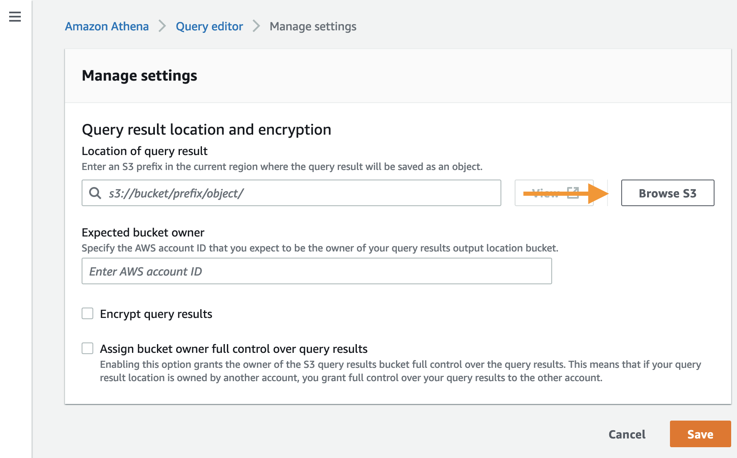This screenshot has height=458, width=737.
Task: Click the Query result location and encryption heading
Action: [x=206, y=130]
